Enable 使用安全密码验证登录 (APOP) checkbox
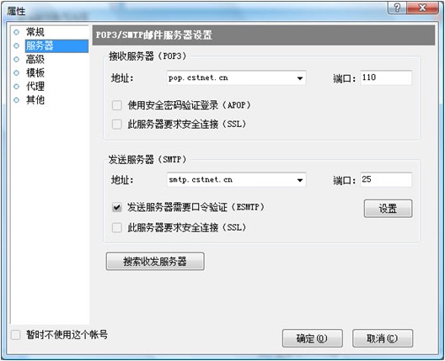The height and width of the screenshot is (361, 445). click(x=117, y=105)
